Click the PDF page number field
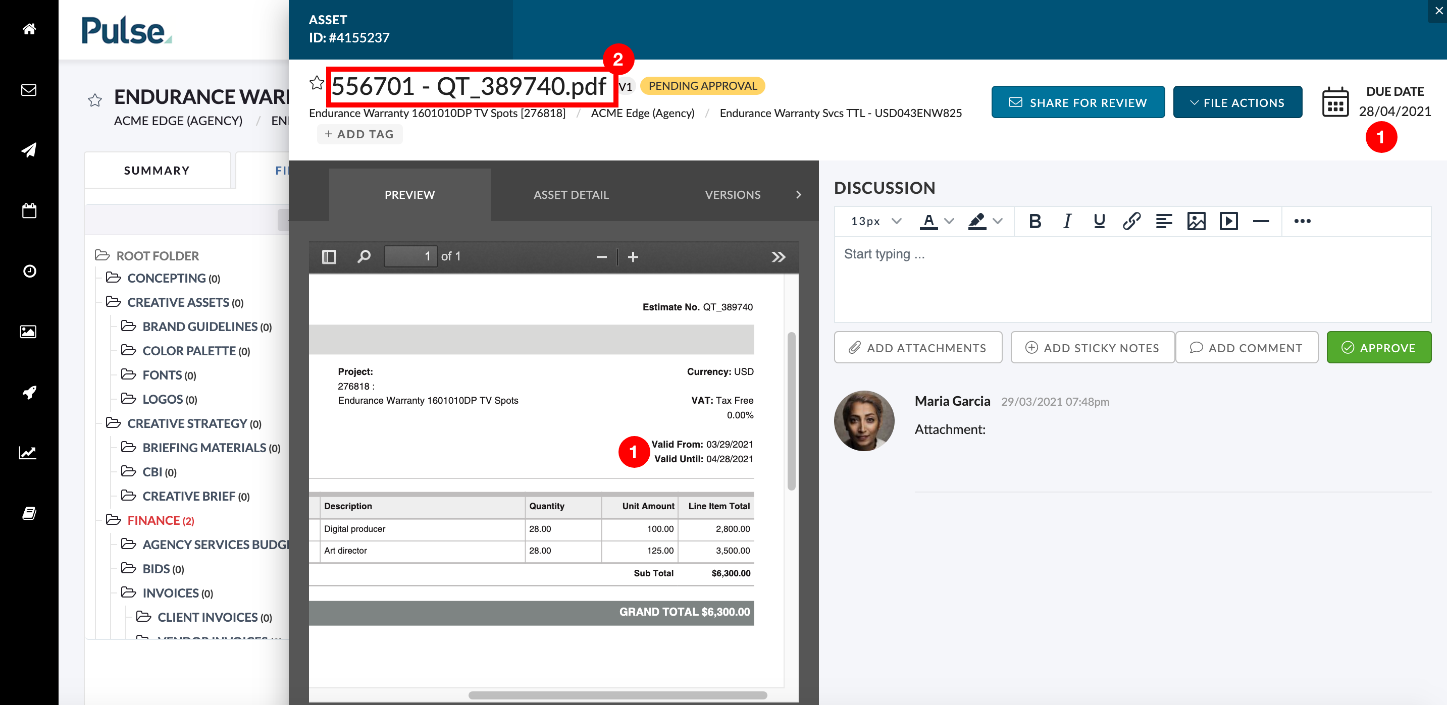 [410, 256]
